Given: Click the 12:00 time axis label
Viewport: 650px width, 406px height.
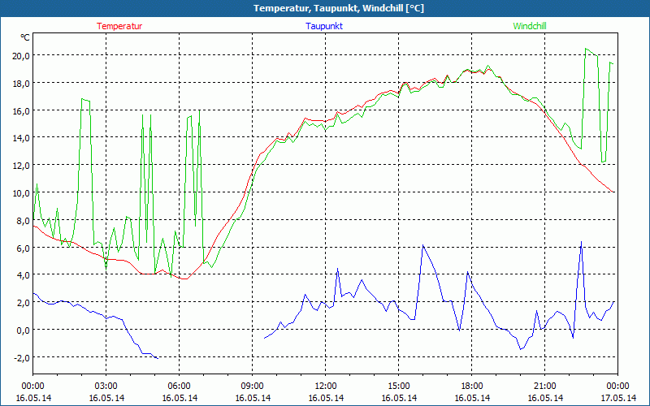Looking at the screenshot, I should [x=326, y=387].
